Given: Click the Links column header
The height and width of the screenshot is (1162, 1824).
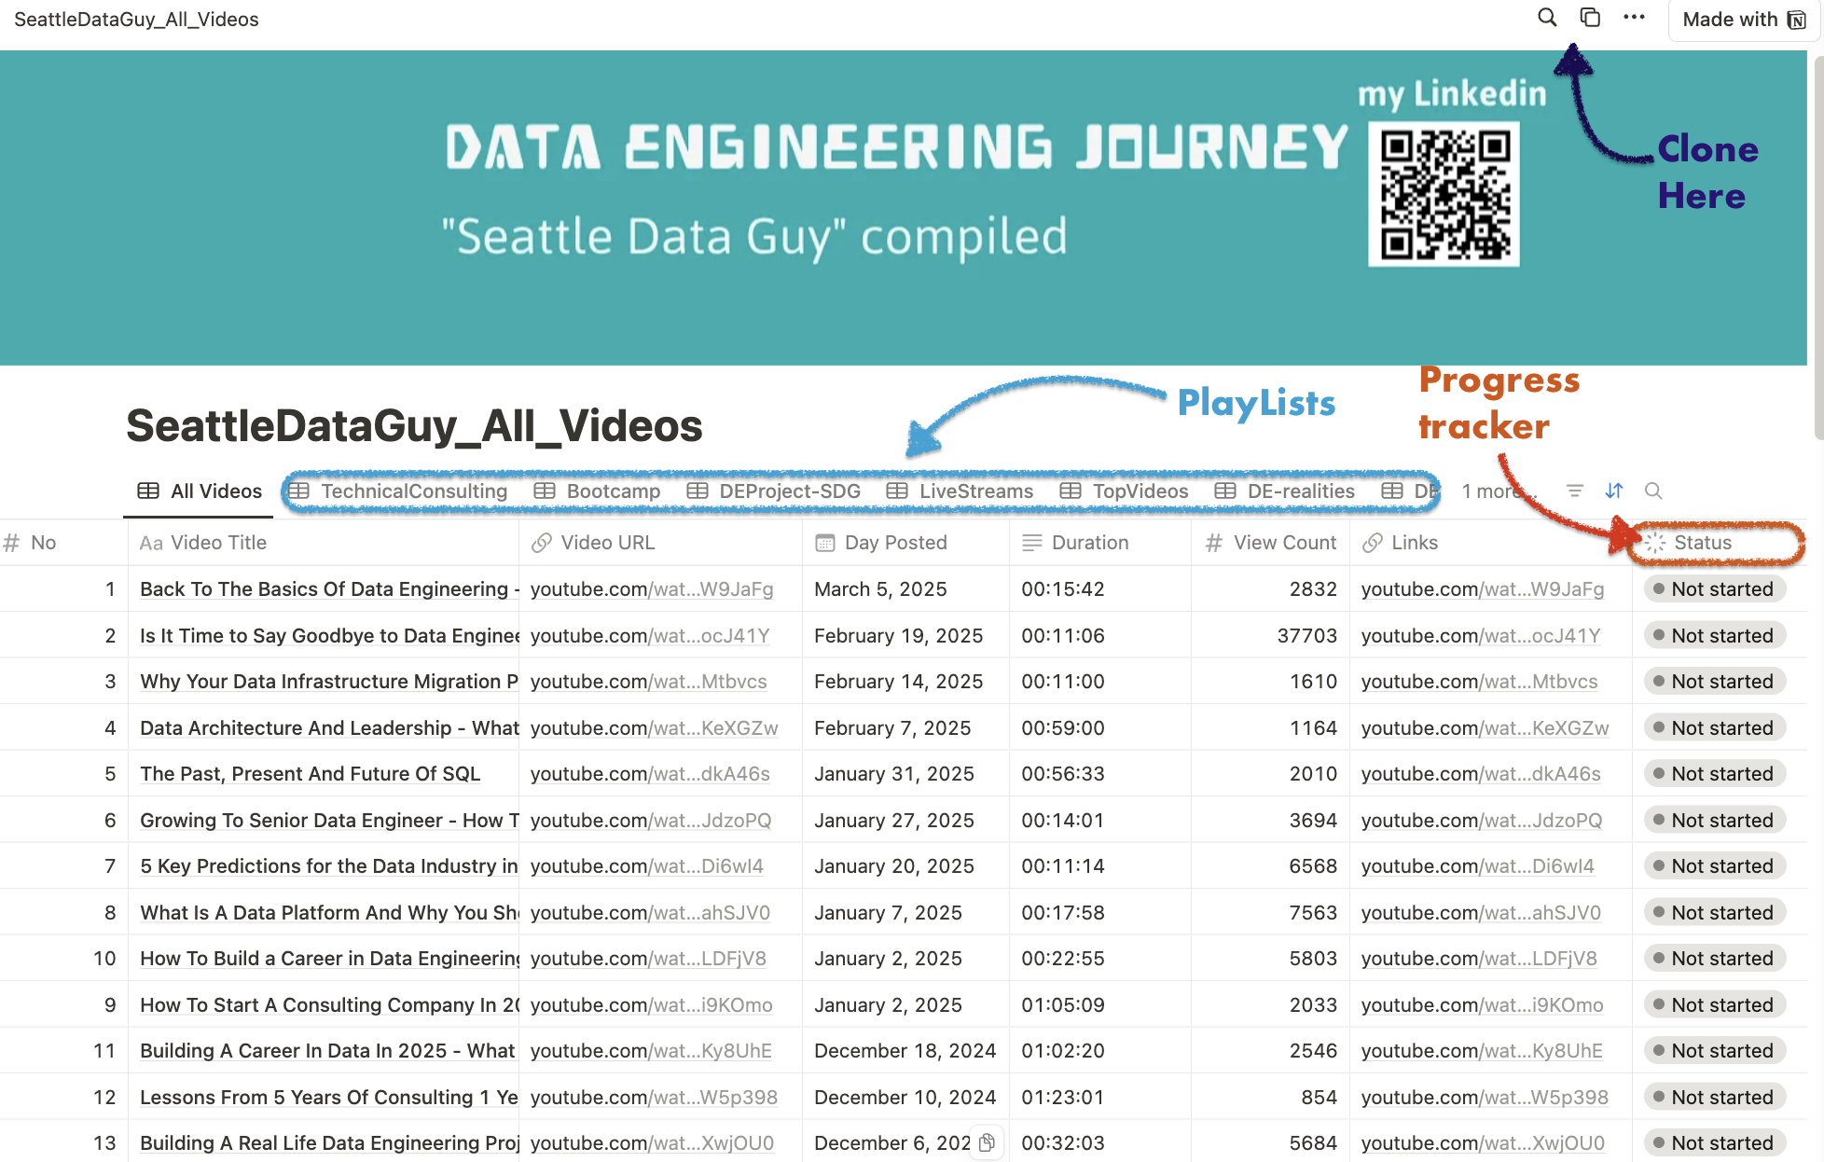Looking at the screenshot, I should click(1491, 543).
